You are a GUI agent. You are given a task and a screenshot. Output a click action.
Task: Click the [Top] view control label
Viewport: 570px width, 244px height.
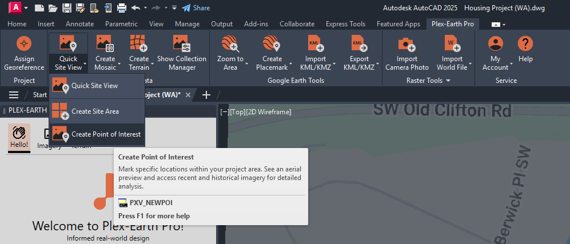tap(238, 112)
